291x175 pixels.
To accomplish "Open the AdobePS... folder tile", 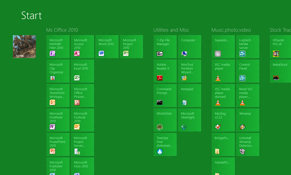I will (x=223, y=166).
